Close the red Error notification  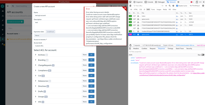(125, 8)
